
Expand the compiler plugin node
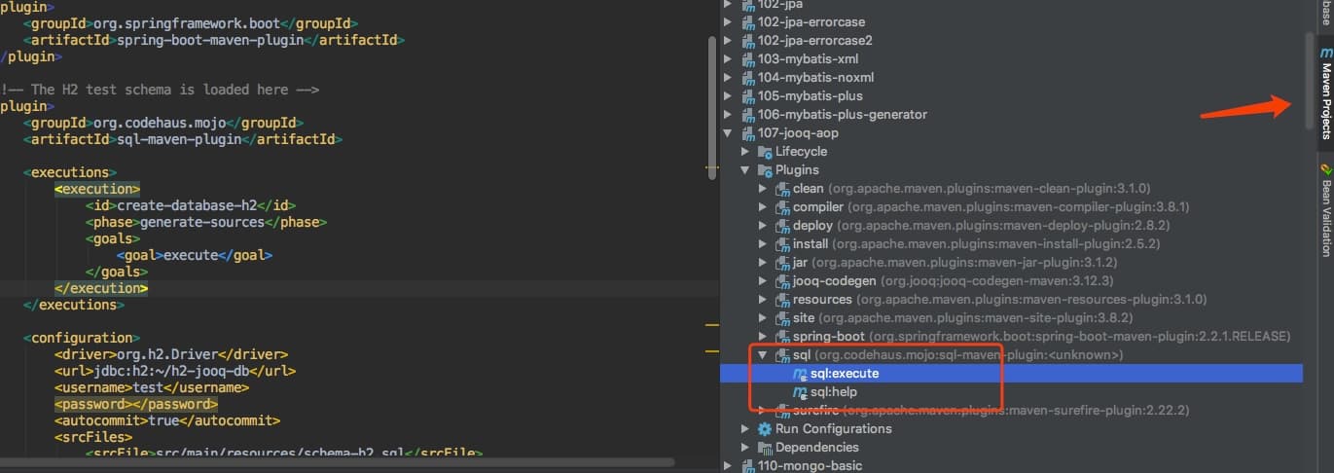coord(763,207)
